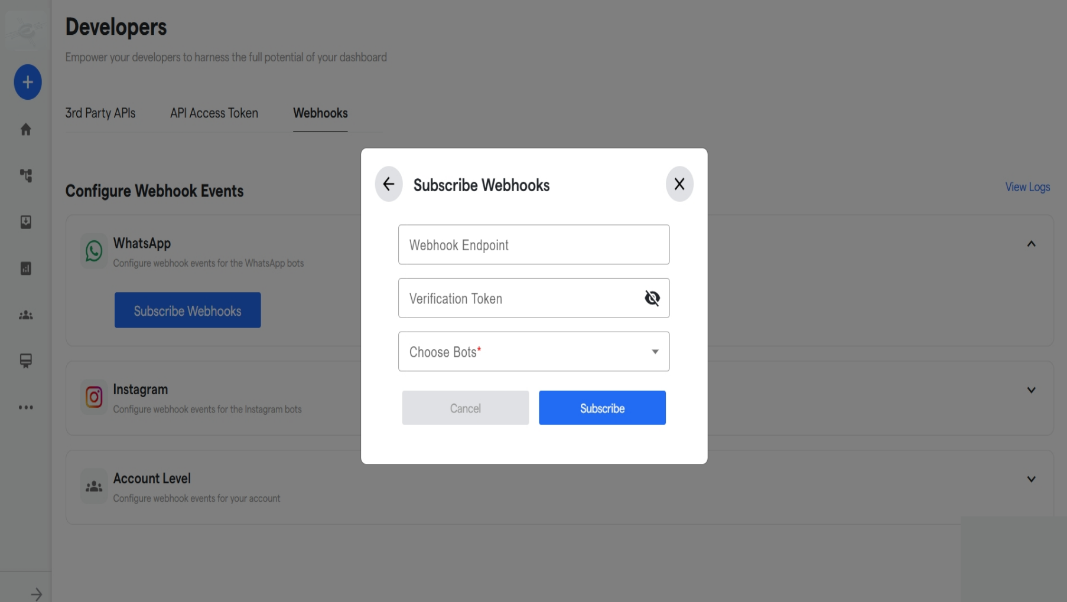Toggle Verification Token visibility
Viewport: 1067px width, 602px height.
(x=652, y=298)
